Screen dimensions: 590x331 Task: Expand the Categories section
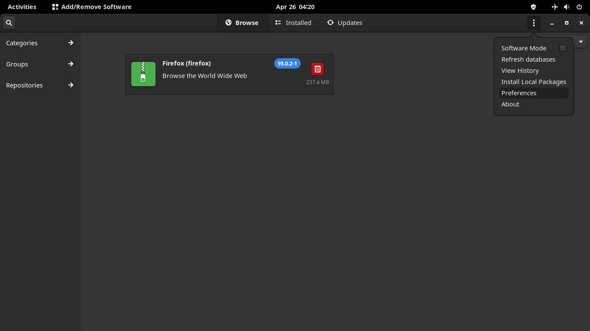click(x=40, y=43)
